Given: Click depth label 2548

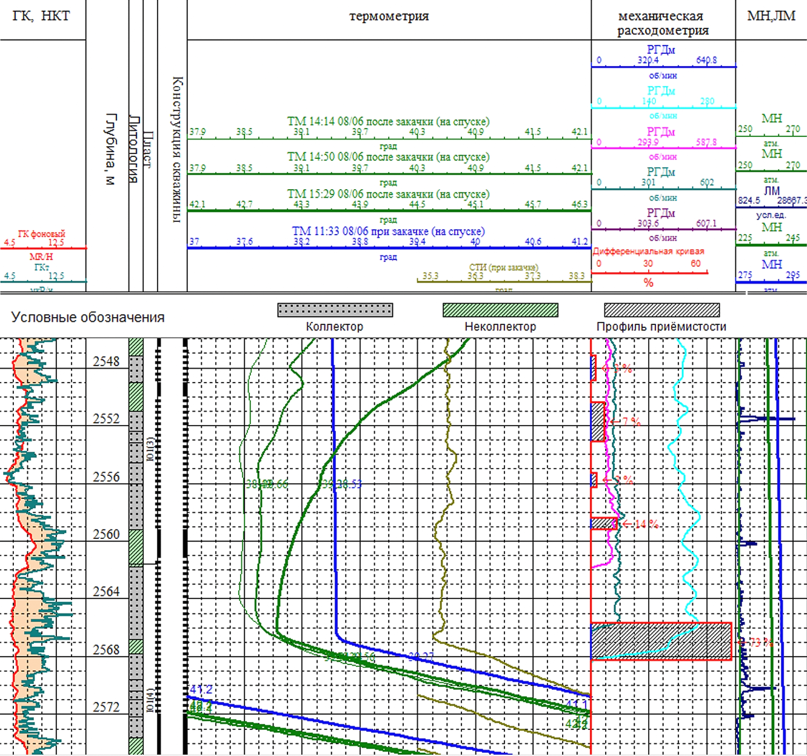Looking at the screenshot, I should point(106,361).
